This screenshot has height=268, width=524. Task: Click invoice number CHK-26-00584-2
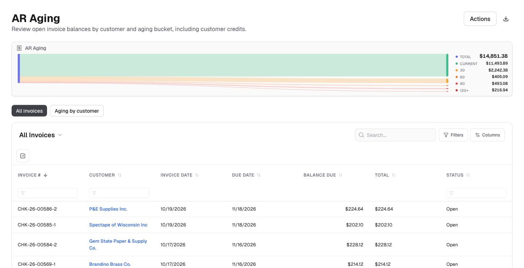pyautogui.click(x=37, y=245)
